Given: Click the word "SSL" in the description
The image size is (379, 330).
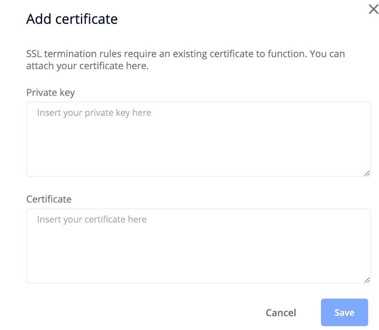Looking at the screenshot, I should [x=34, y=54].
